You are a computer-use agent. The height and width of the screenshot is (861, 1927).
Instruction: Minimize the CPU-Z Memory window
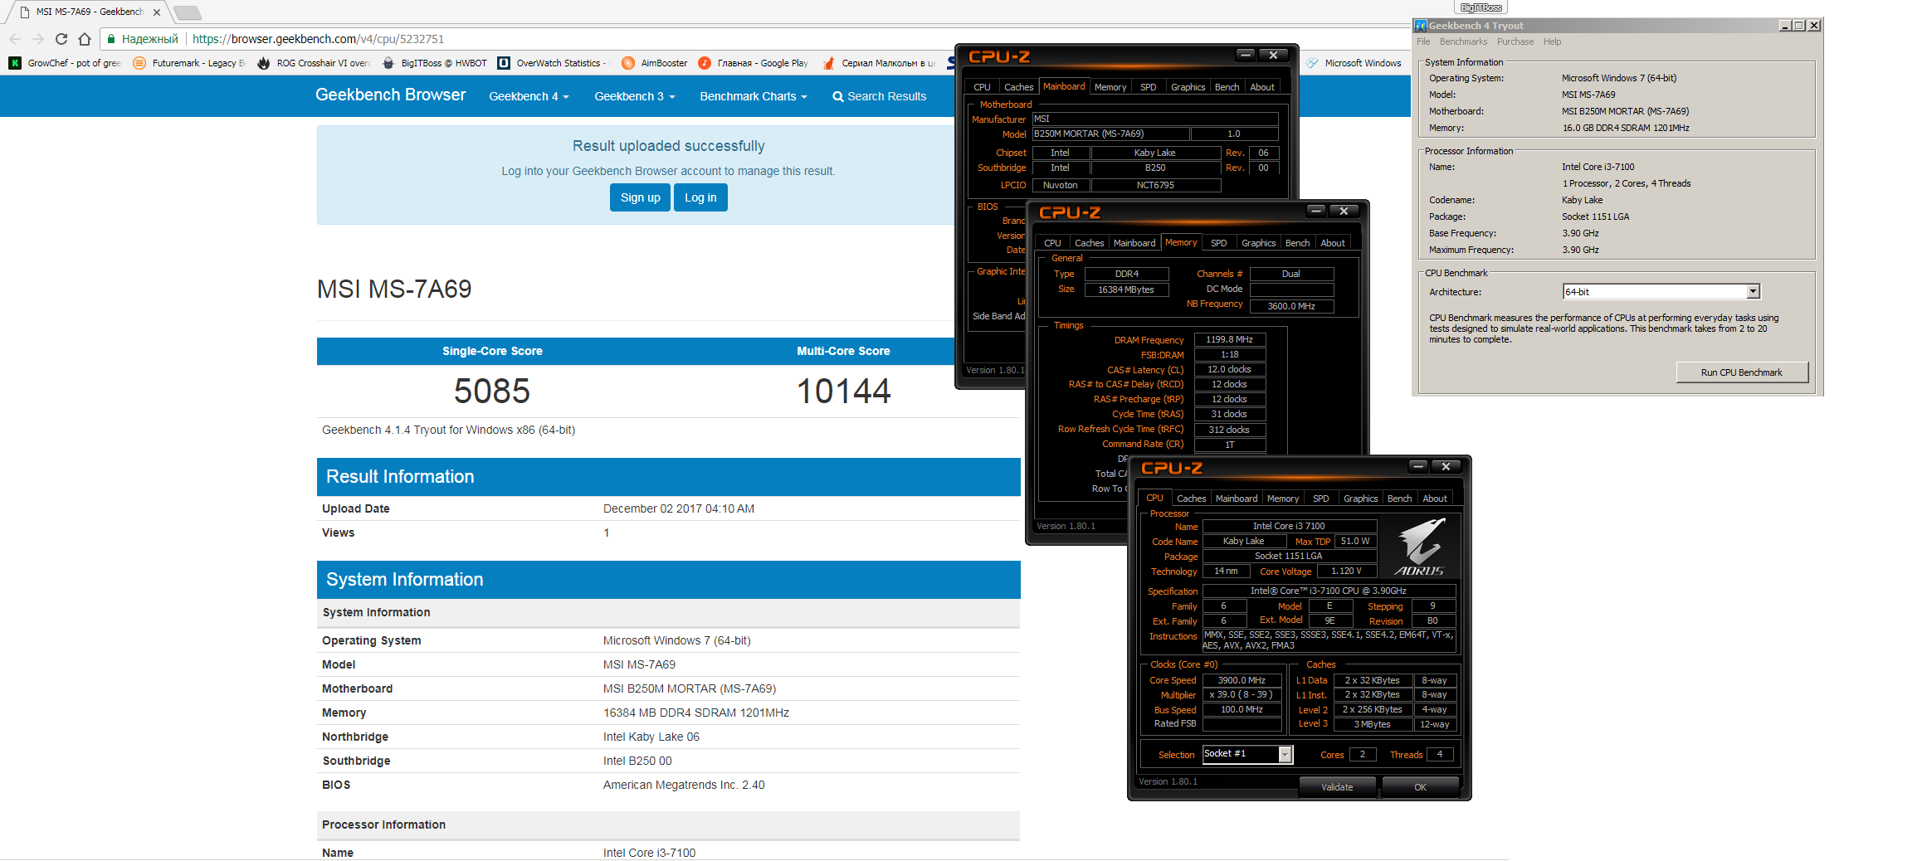click(x=1316, y=211)
